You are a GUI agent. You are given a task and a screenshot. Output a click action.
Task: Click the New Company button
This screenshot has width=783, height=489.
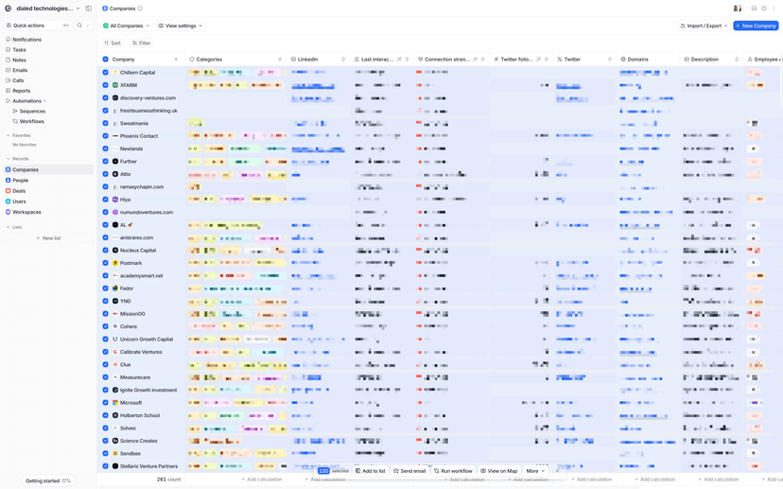[x=756, y=26]
